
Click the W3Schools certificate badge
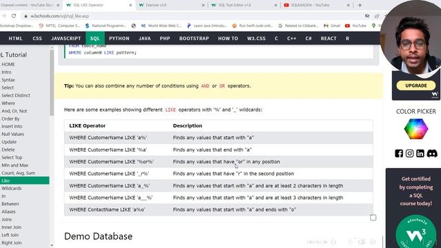[416, 232]
